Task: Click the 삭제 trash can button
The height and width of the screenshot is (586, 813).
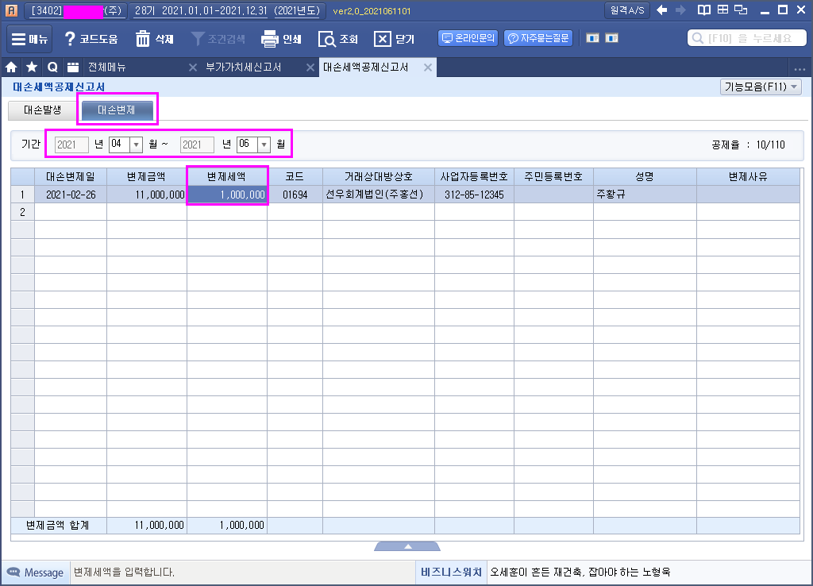Action: click(154, 39)
